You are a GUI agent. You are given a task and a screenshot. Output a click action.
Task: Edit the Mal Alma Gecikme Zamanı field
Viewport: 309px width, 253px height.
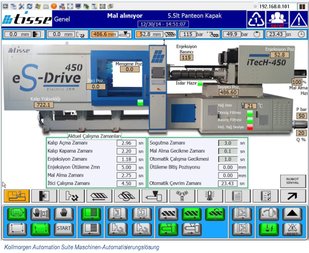pyautogui.click(x=228, y=151)
